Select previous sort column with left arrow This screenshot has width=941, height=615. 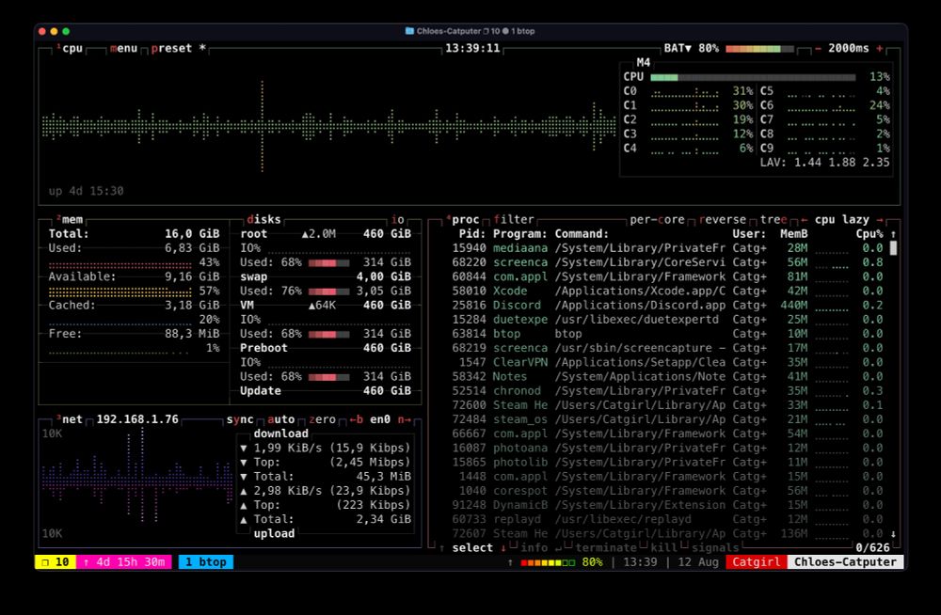pyautogui.click(x=804, y=220)
